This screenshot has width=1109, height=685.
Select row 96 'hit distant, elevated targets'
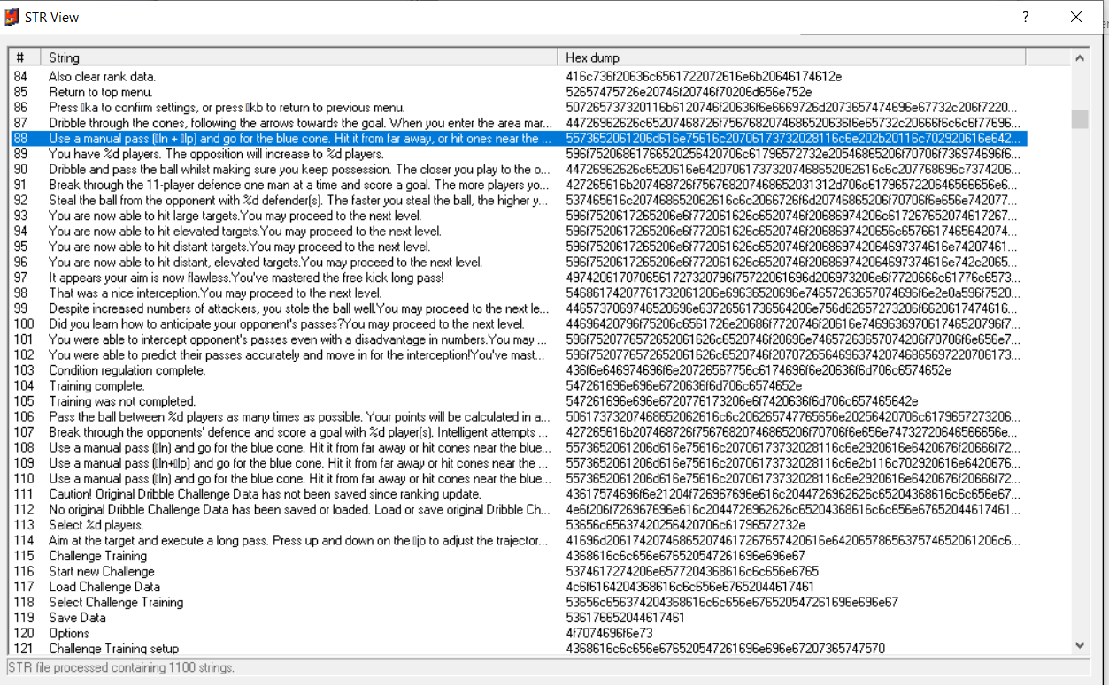pyautogui.click(x=518, y=263)
